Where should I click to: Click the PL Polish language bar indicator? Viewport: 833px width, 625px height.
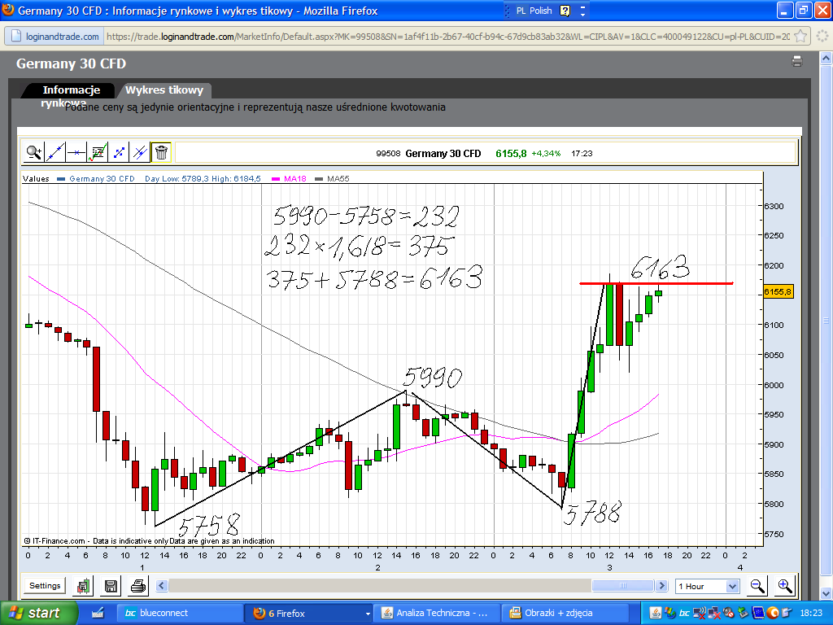[x=534, y=11]
